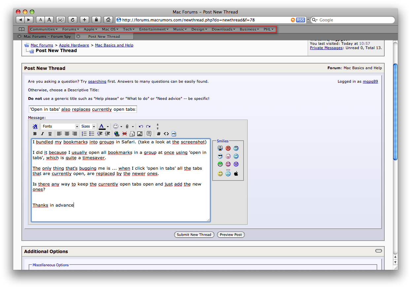Open Private Messages link
This screenshot has width=411, height=288.
326,48
